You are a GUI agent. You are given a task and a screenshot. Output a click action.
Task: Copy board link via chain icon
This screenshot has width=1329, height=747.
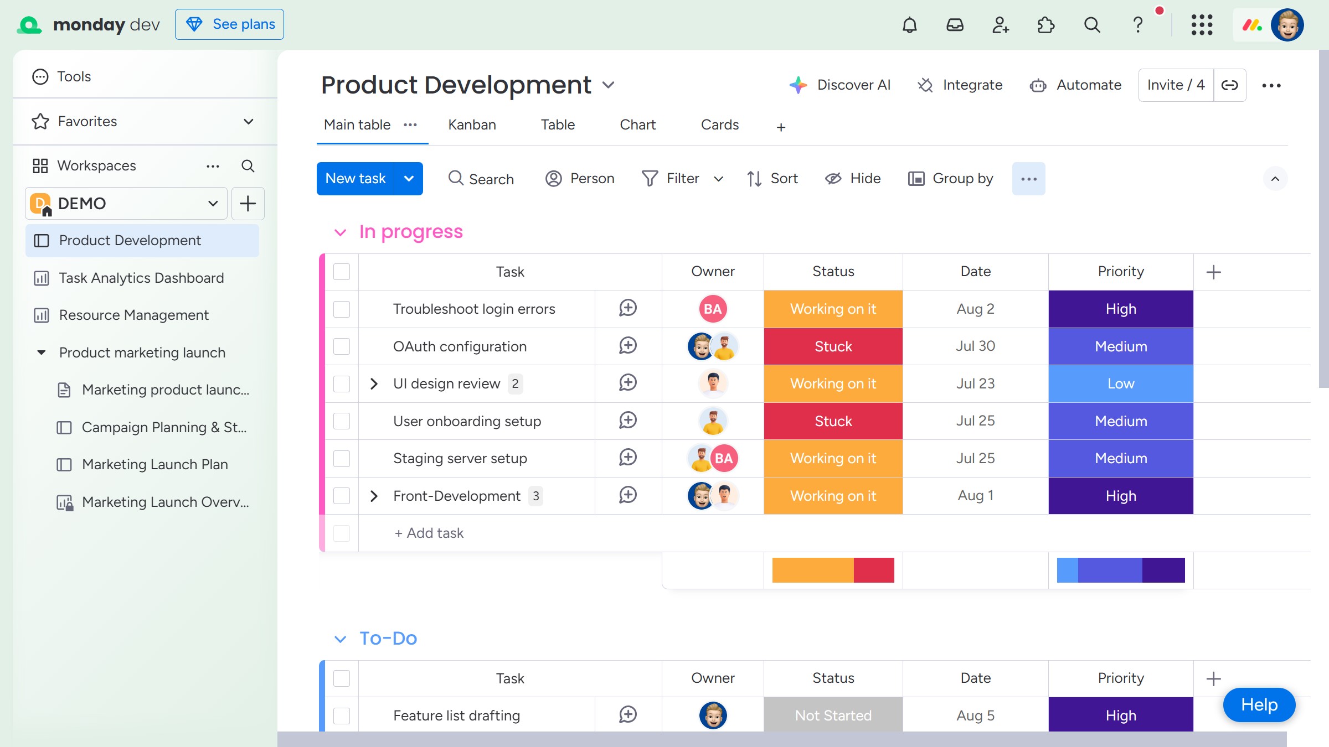(1229, 85)
